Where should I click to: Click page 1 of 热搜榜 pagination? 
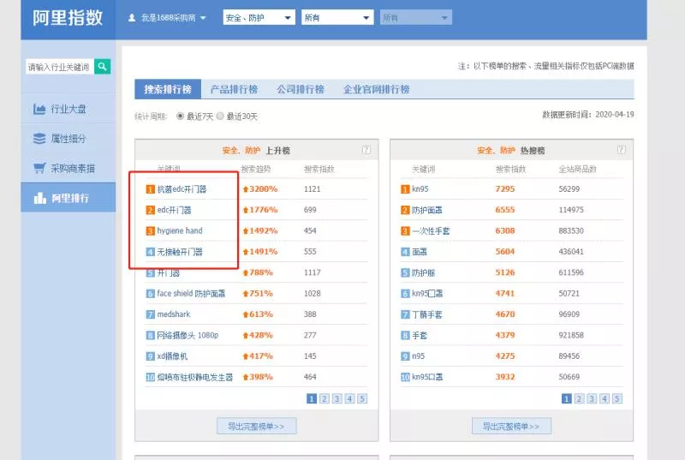[566, 398]
